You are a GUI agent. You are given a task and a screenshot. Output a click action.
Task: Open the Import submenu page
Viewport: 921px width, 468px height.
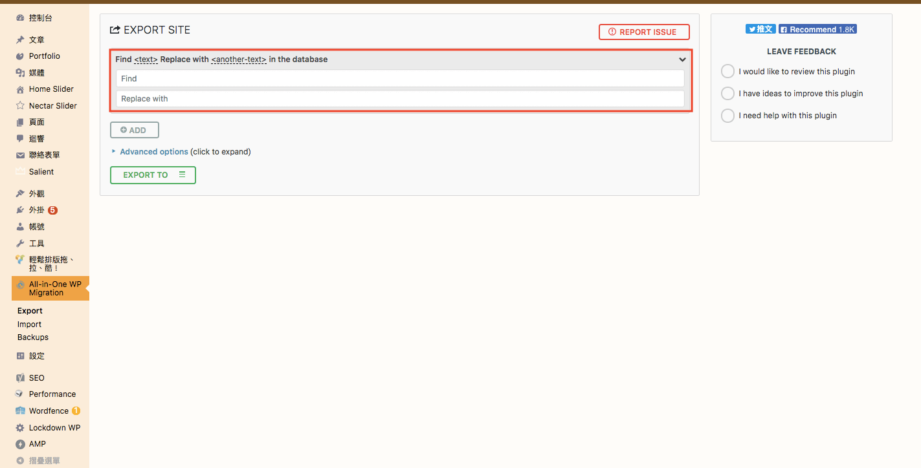click(29, 324)
